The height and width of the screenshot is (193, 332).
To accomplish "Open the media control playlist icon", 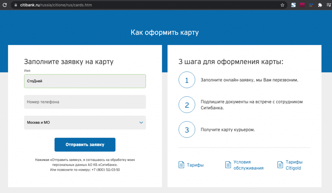I will 329,5.
